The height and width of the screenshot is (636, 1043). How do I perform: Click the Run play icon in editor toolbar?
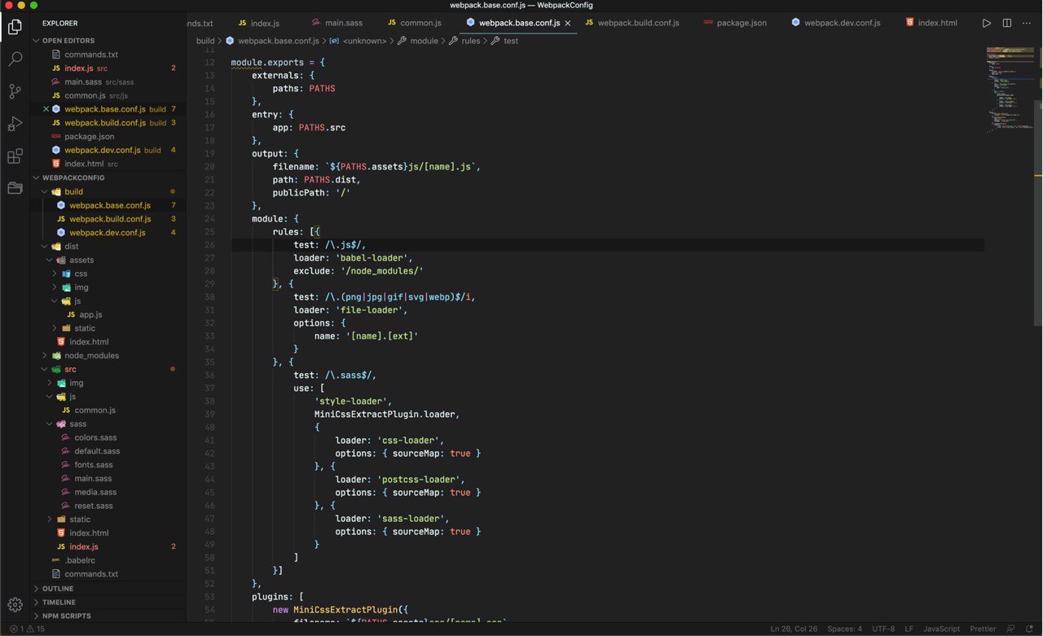986,23
